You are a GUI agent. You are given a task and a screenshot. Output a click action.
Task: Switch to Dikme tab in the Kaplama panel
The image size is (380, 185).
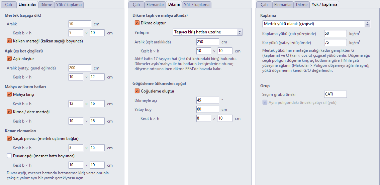tap(302, 5)
